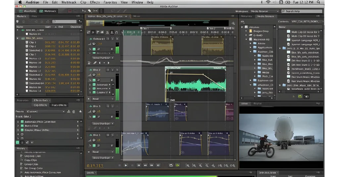
Task: Click next keyframe arrow on envelope lane
Action: point(109,63)
